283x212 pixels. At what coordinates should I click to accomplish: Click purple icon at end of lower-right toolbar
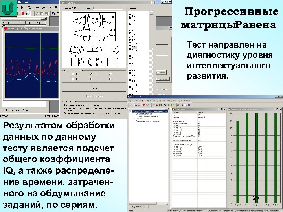(189, 105)
